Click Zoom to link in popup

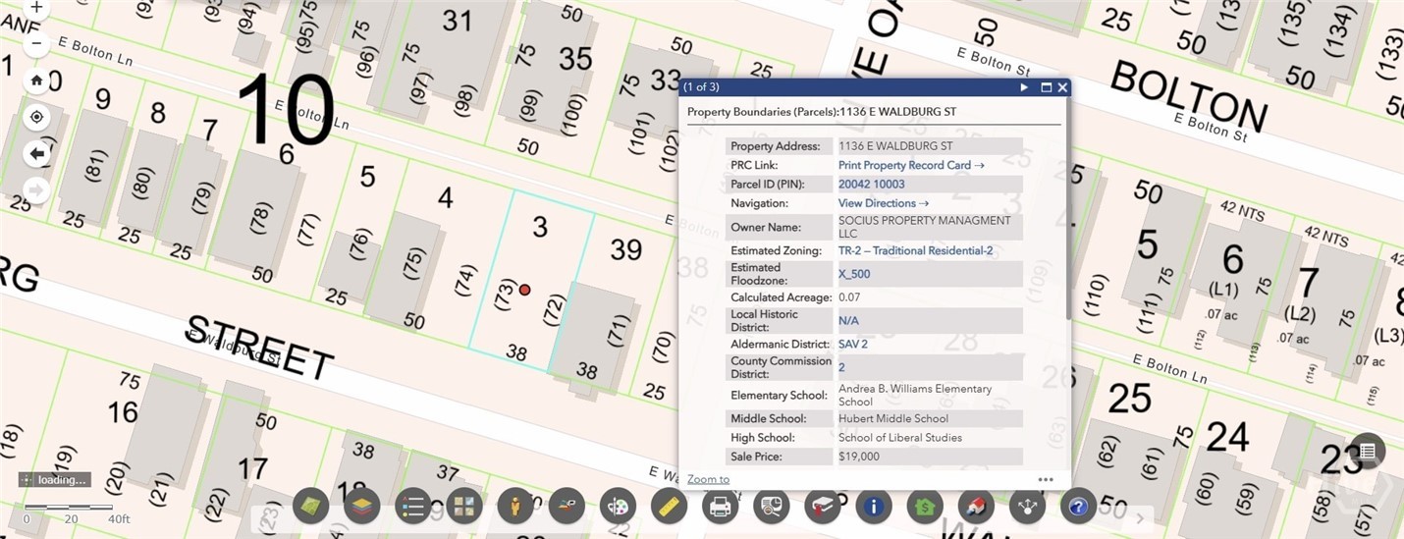tap(708, 479)
